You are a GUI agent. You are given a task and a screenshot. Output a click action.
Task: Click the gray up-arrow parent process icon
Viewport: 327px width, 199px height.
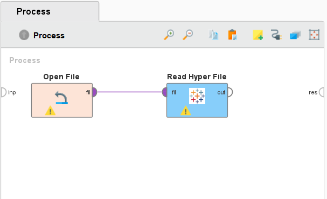point(24,35)
